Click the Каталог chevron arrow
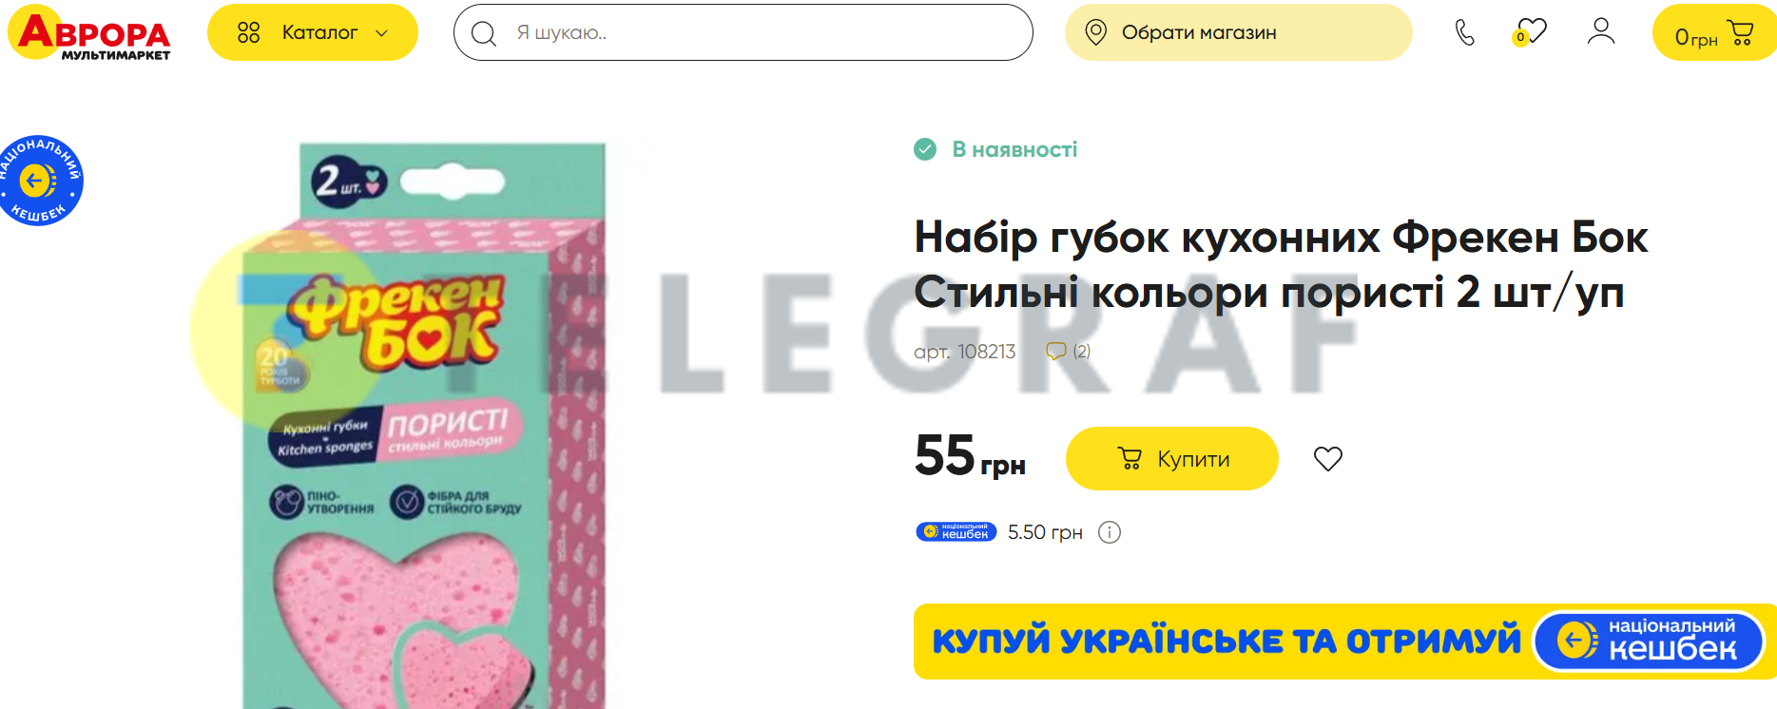The image size is (1777, 709). point(381,33)
